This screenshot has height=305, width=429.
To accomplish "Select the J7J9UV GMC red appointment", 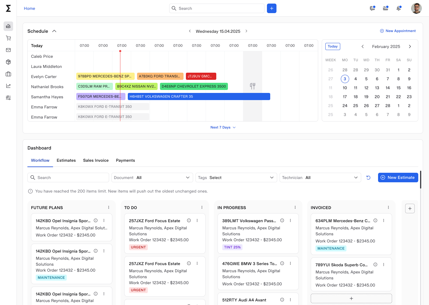I will [x=201, y=76].
